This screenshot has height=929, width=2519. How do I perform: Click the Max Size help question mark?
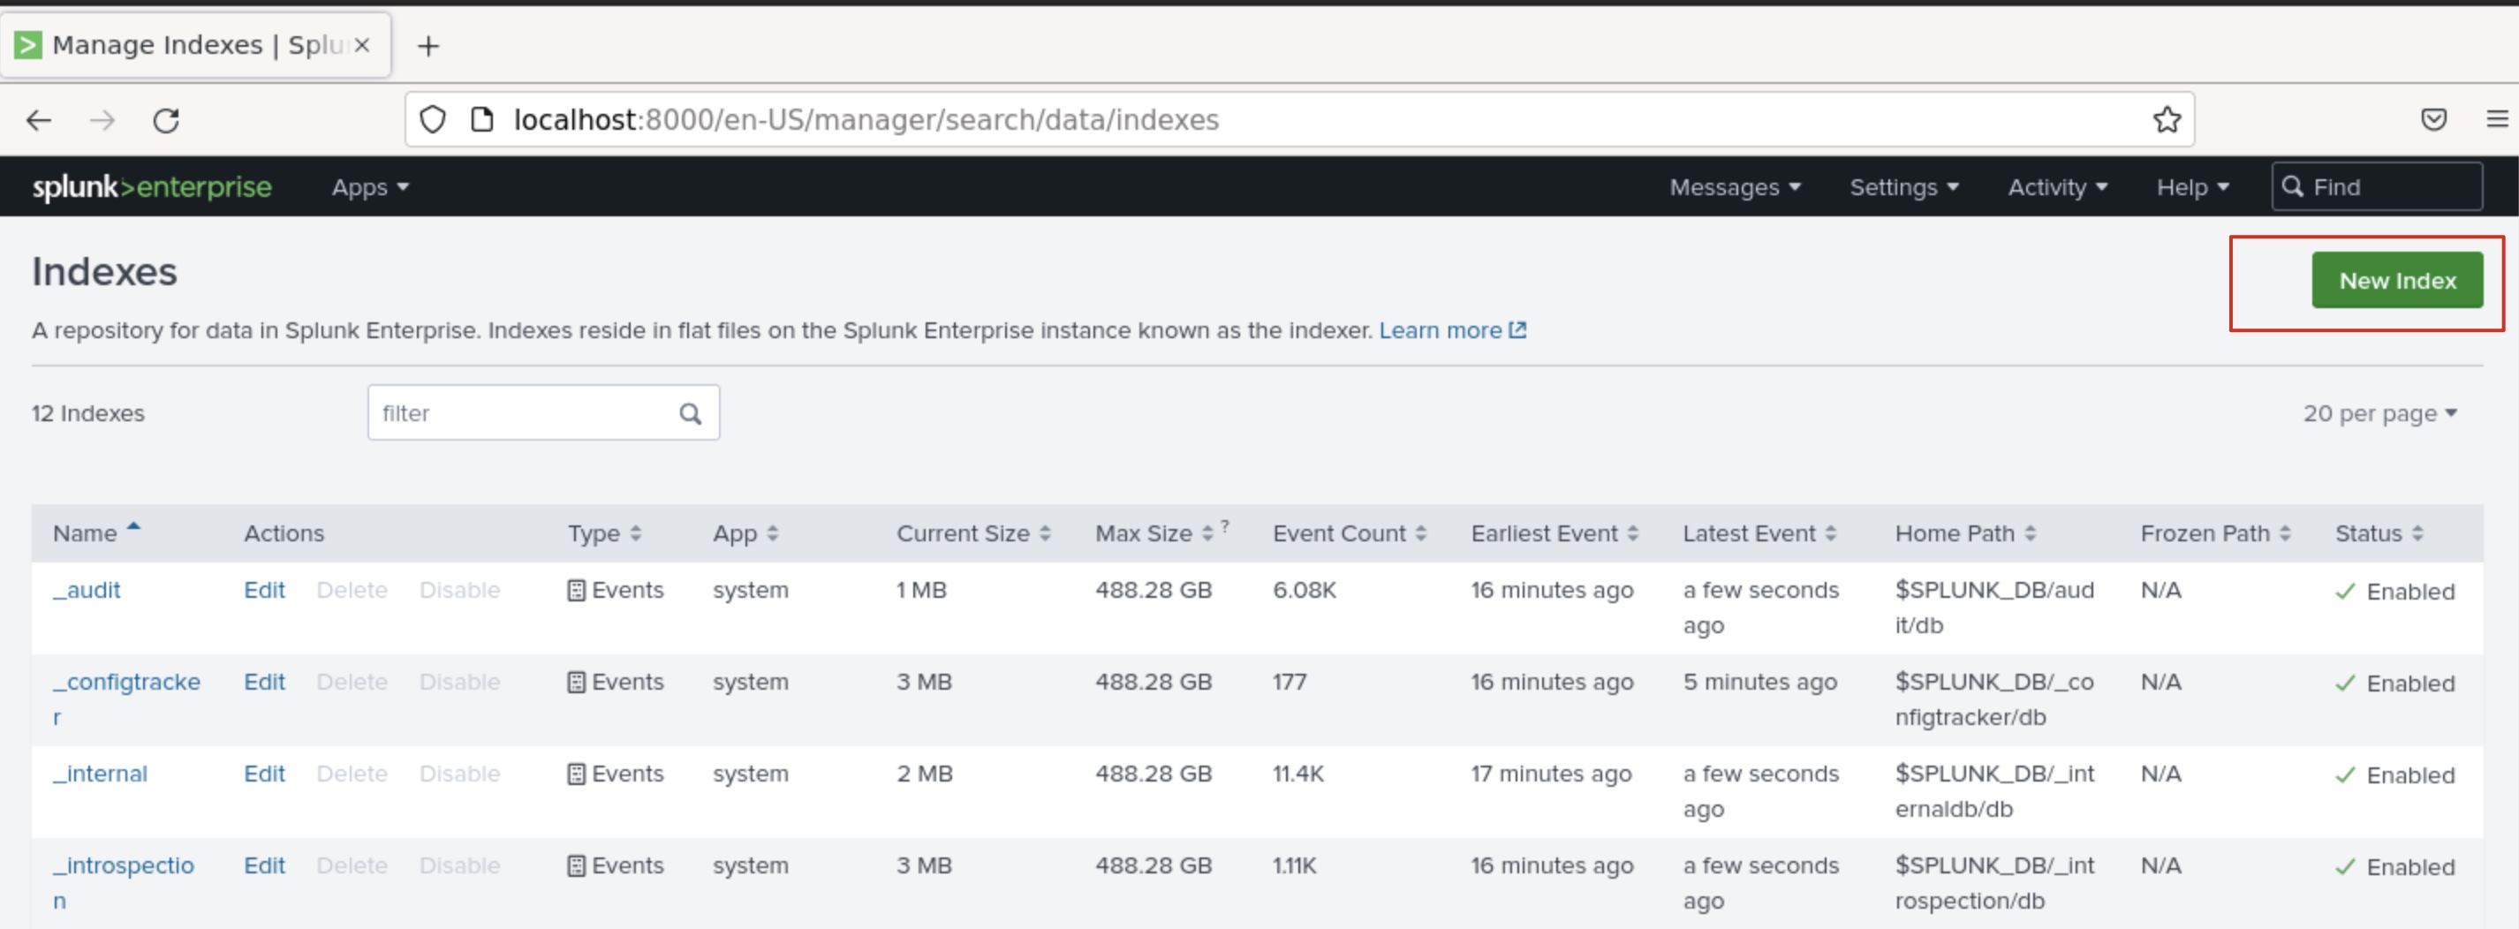(x=1224, y=526)
